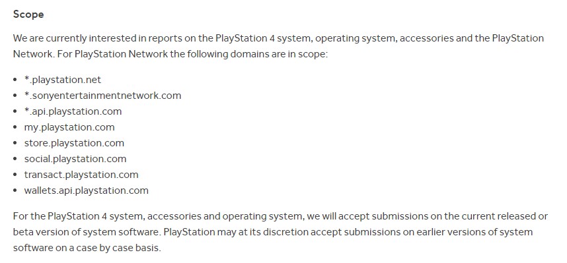Click the bullet beside store.playstation.com

coord(15,143)
